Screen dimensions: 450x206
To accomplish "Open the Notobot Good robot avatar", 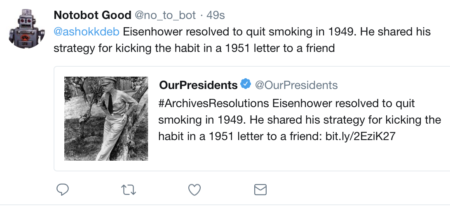I will click(x=27, y=28).
